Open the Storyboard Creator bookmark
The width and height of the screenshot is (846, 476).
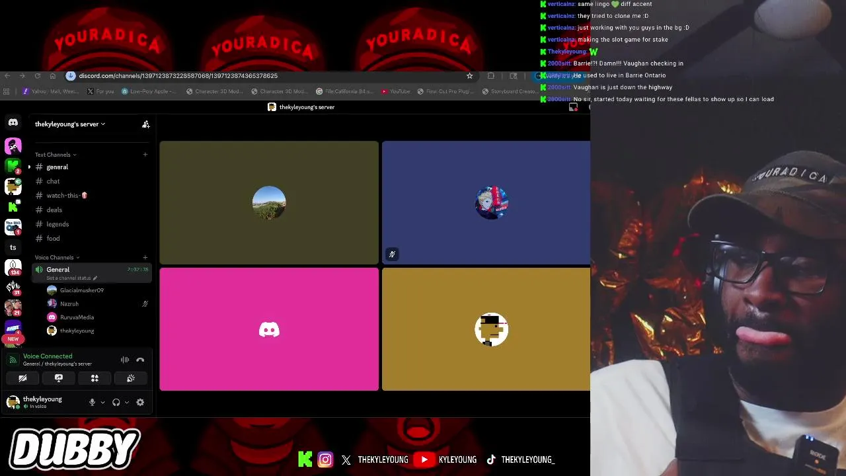coord(510,92)
